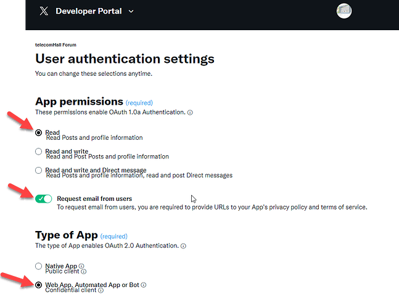Viewport: 399px width, 308px height.
Task: Click info icon beside Public client
Action: [x=83, y=272]
